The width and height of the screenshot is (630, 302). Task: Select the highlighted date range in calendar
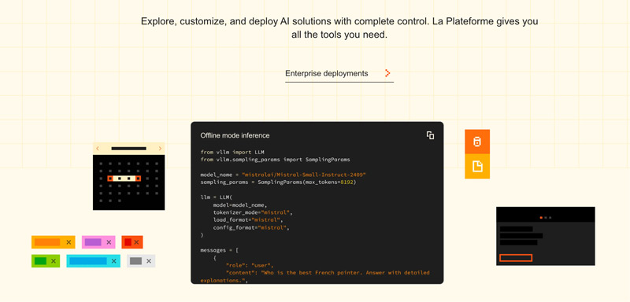pyautogui.click(x=124, y=179)
